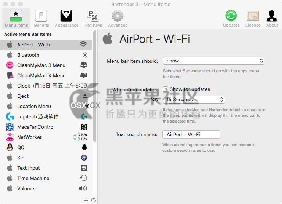Click the Apple icon beside Bluetooth
Image resolution: width=282 pixels, height=204 pixels.
point(10,55)
